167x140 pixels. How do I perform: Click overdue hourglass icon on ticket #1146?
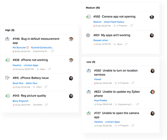point(13,51)
